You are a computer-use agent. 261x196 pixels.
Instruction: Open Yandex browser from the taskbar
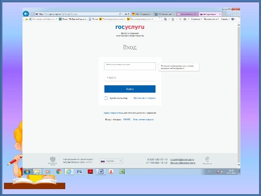pos(111,171)
